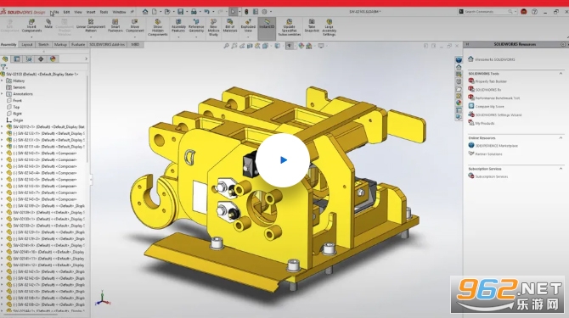
Task: Click the Take Snapshot tool
Action: [312, 25]
